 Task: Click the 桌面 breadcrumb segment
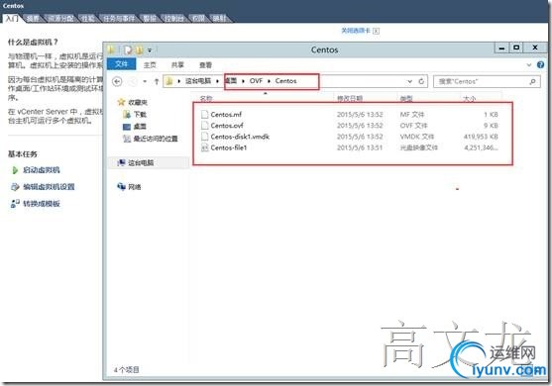click(231, 81)
